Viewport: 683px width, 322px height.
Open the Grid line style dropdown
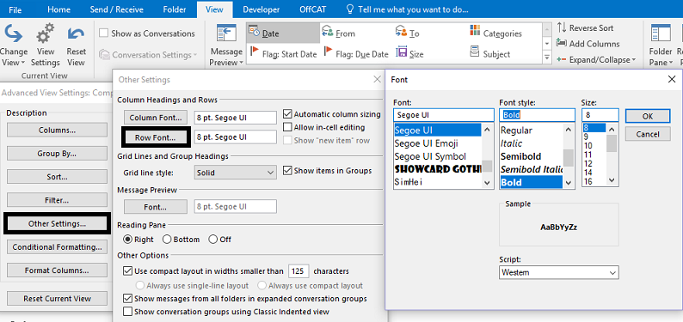pyautogui.click(x=235, y=173)
